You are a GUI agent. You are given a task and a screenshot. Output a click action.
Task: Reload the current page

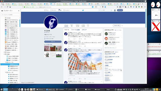[x=7, y=7]
